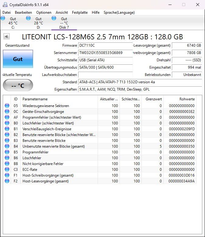Image resolution: width=205 pixels, height=237 pixels.
Task: Click the CrystalDiskInfo app icon in title bar
Action: pyautogui.click(x=5, y=5)
